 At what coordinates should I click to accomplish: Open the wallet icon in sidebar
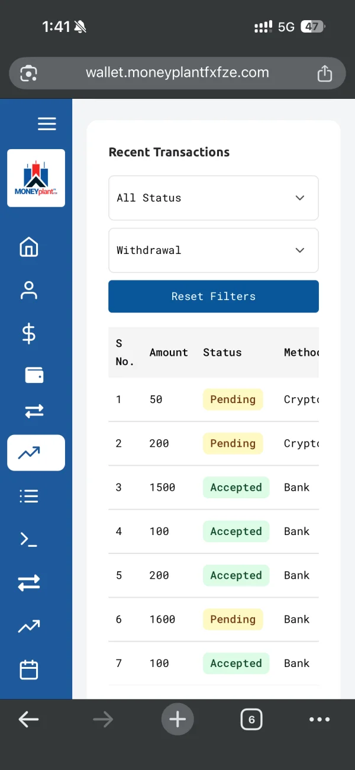tap(34, 375)
